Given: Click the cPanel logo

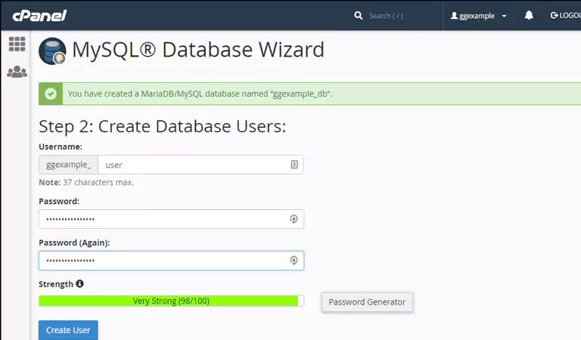Looking at the screenshot, I should [39, 15].
